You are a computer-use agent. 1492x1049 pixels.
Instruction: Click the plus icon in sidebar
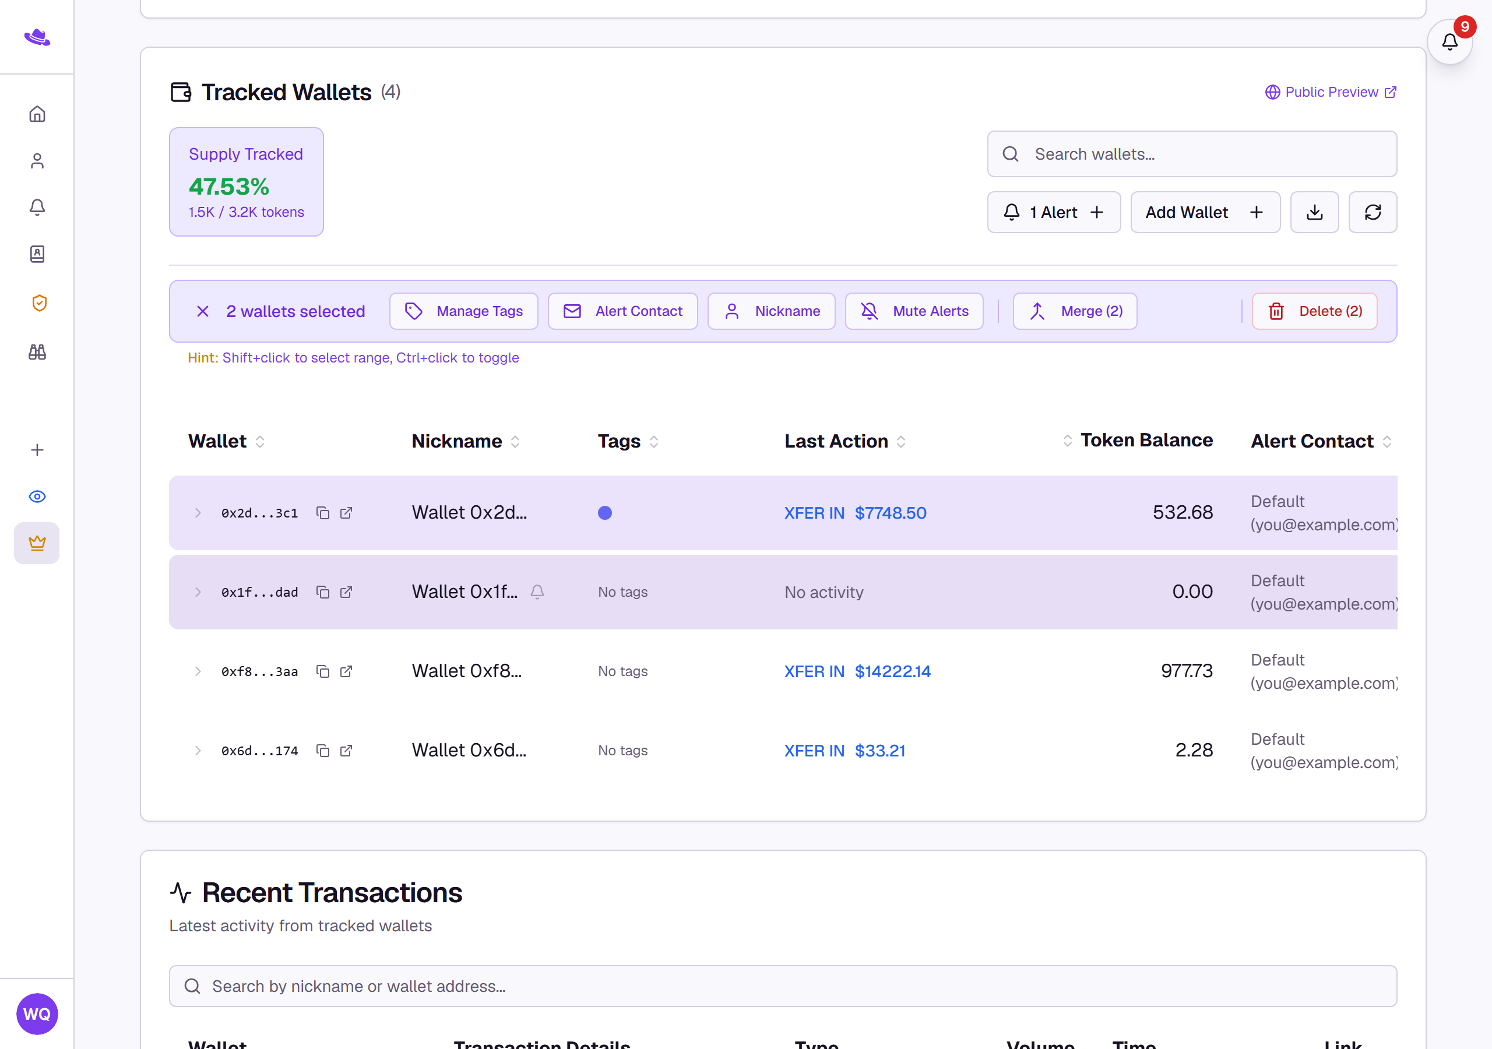pyautogui.click(x=37, y=450)
